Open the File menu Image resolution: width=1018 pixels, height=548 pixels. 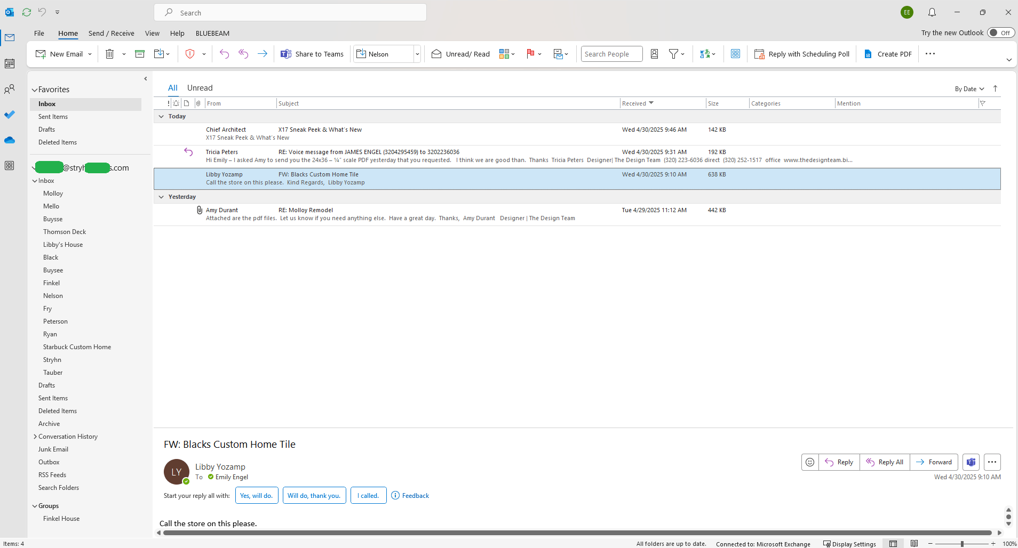coord(39,33)
